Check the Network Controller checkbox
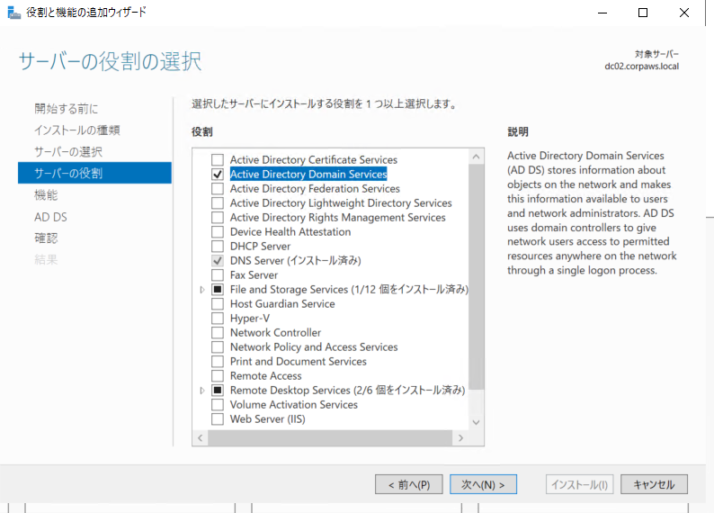Screen dimensions: 714x513 click(x=218, y=333)
